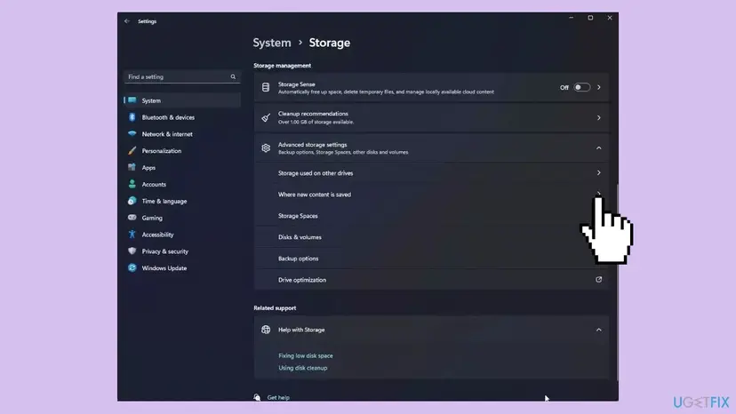This screenshot has width=736, height=414.
Task: Click the Get help link
Action: click(278, 397)
